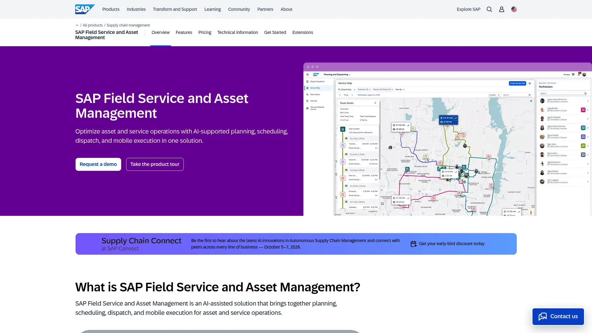Click Explore SAP

(x=468, y=9)
